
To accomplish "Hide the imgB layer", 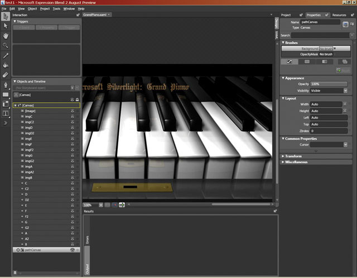I will point(73,178).
